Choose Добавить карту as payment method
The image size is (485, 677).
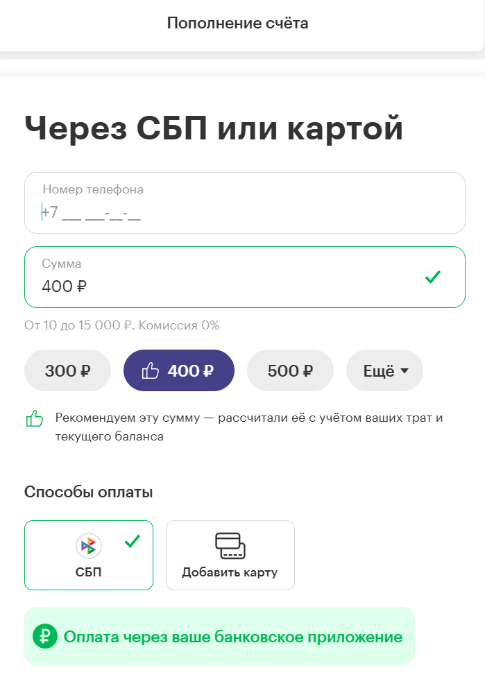tap(230, 555)
